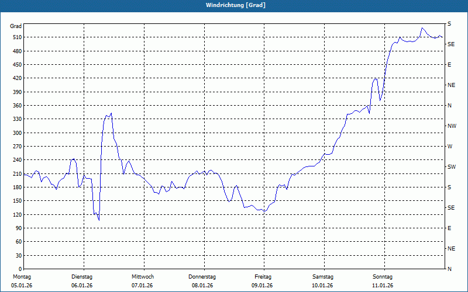The width and height of the screenshot is (468, 292).
Task: Click the "Grad" axis unit label
Action: [x=16, y=26]
